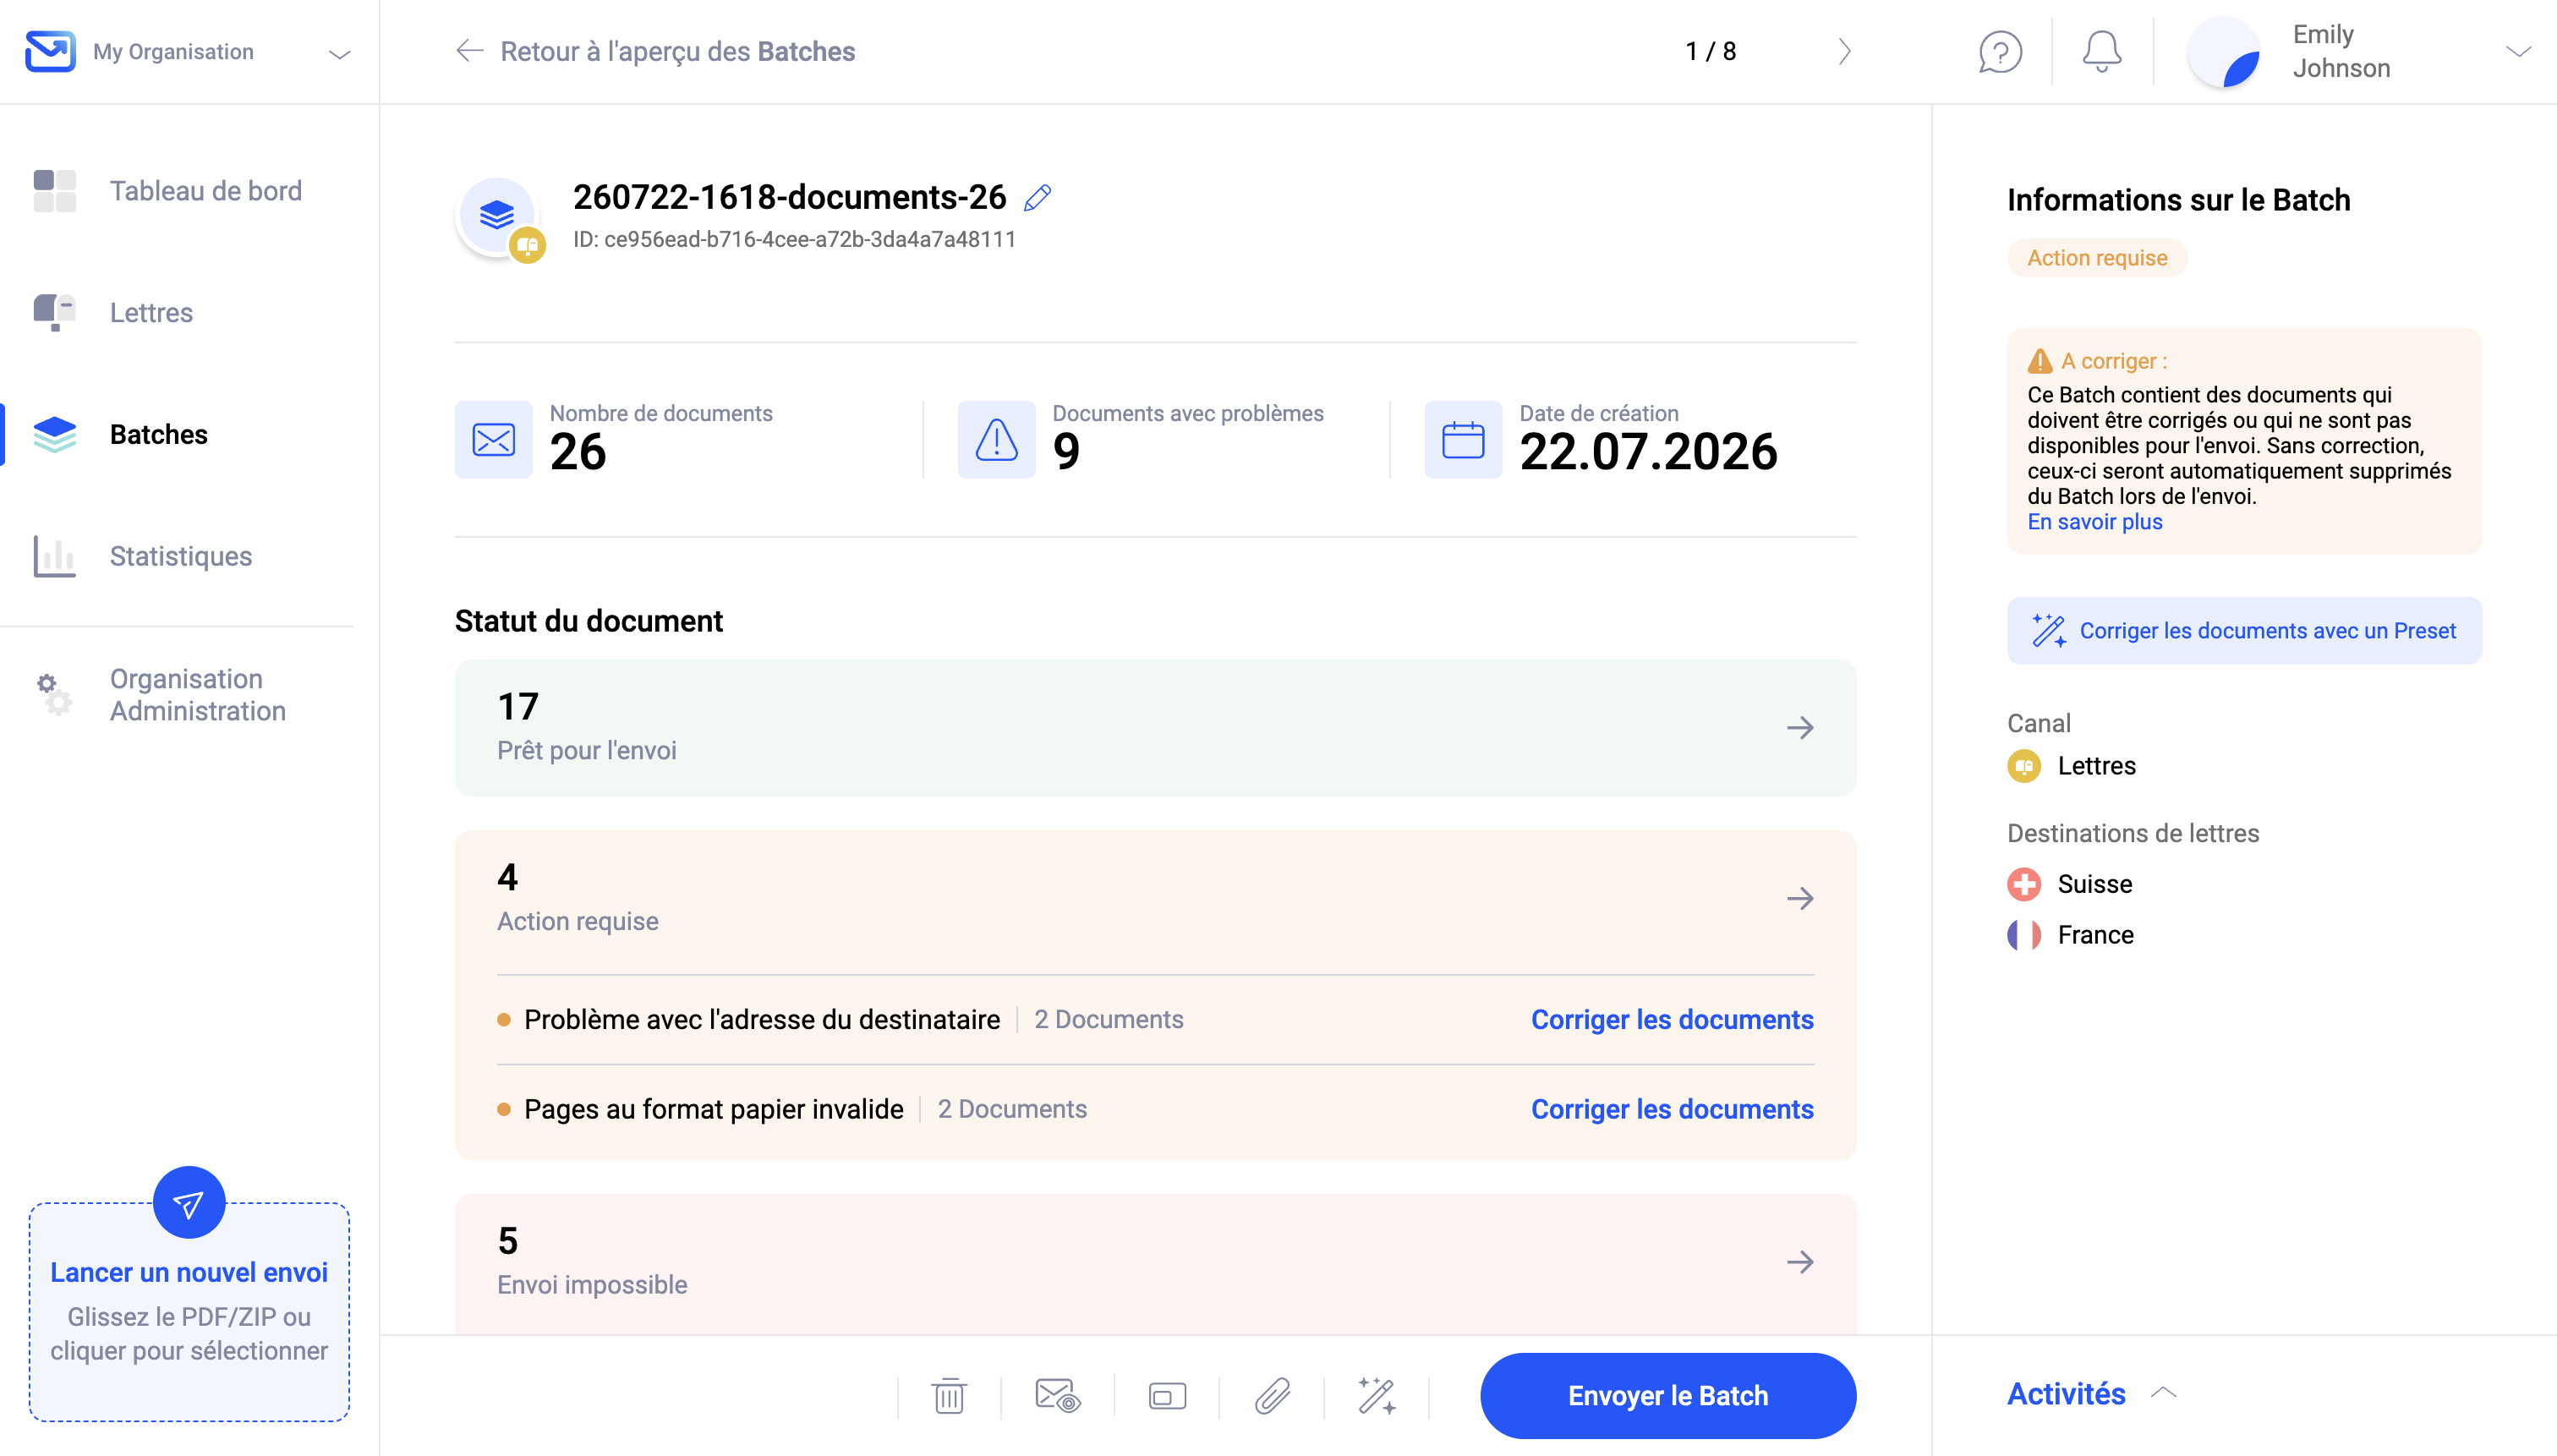Viewport: 2557px width, 1456px height.
Task: Click the app logo envelope icon
Action: click(x=49, y=51)
